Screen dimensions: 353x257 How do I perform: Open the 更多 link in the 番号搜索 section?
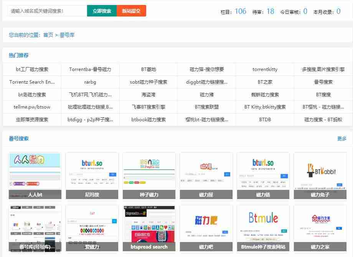coord(342,138)
